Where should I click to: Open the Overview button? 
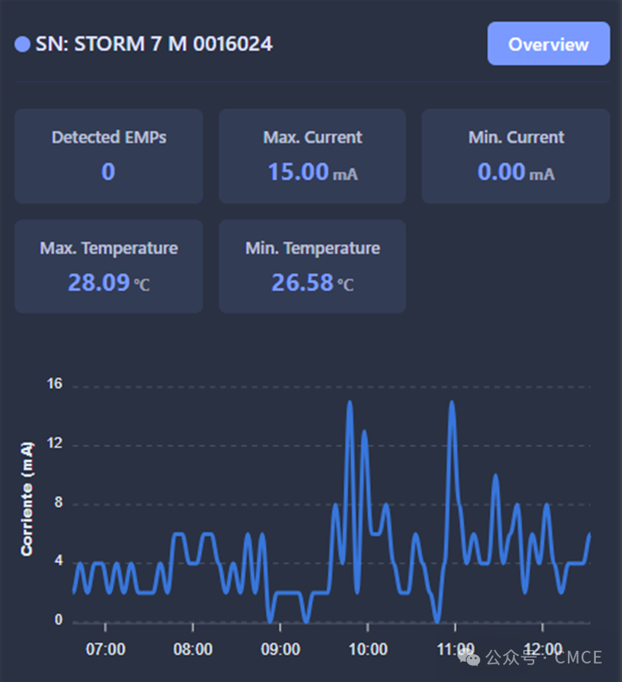(549, 44)
